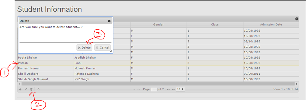
Task: Click the admission date 08/10/1993 cell
Action: coord(271,42)
